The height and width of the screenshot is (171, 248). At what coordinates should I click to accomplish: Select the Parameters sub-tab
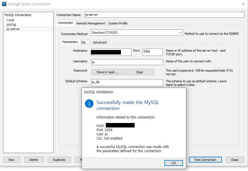70,42
